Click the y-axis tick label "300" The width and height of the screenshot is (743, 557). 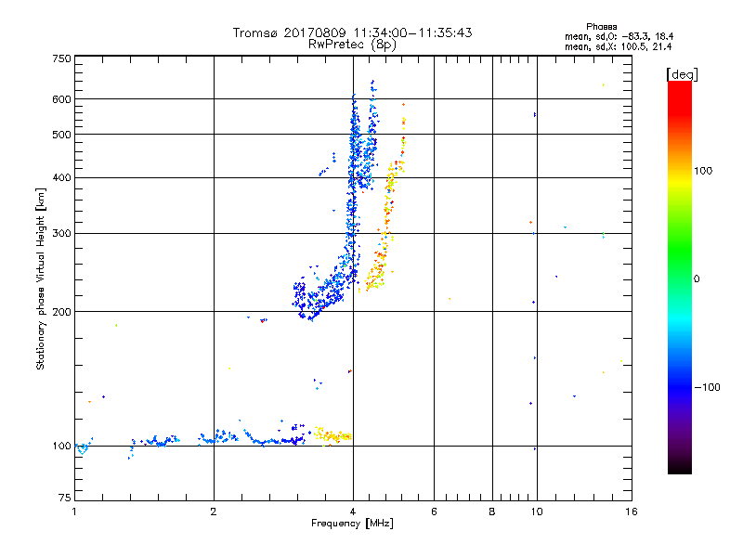click(61, 233)
